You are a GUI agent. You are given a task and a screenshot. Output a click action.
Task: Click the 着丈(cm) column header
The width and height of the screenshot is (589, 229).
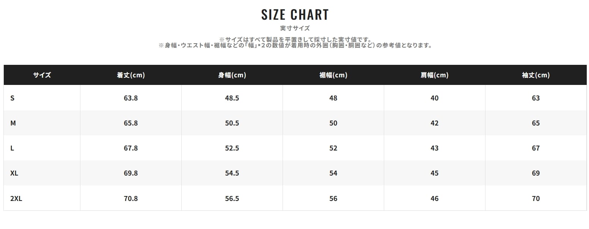[x=131, y=75]
